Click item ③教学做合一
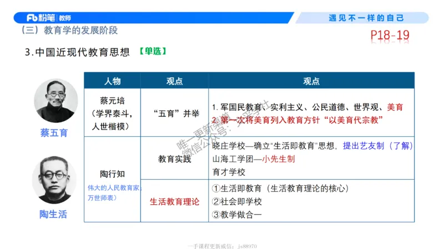Image resolution: width=444 pixels, height=249 pixels. [237, 215]
